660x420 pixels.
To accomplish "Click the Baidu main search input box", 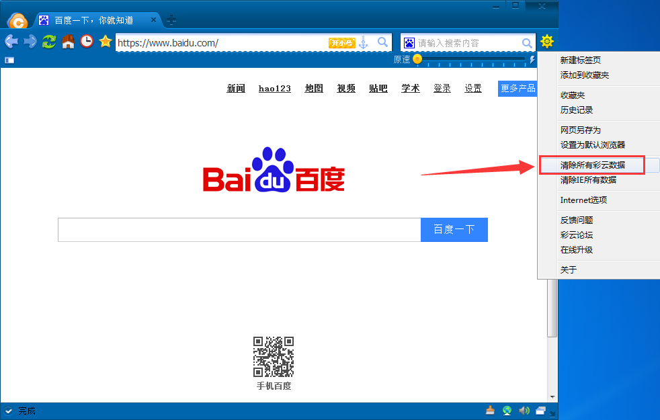I will coord(239,230).
